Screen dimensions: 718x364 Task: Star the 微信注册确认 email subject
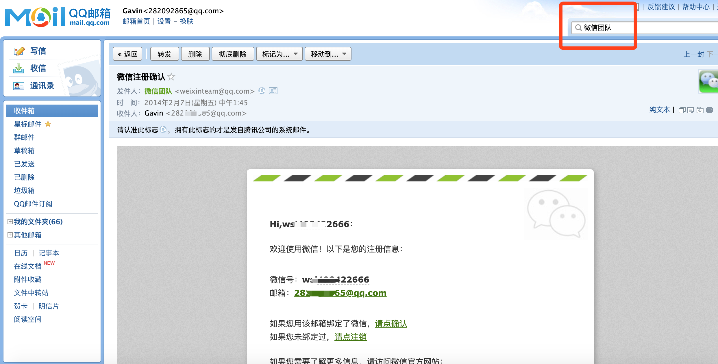[171, 77]
